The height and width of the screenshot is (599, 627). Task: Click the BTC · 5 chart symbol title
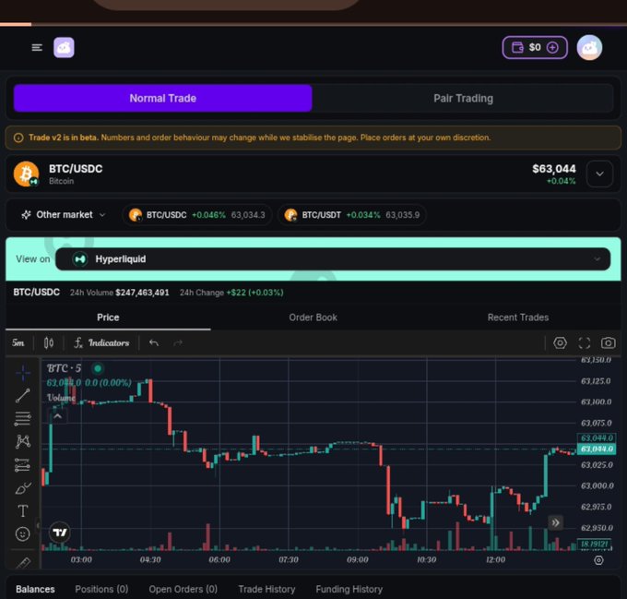tap(64, 368)
